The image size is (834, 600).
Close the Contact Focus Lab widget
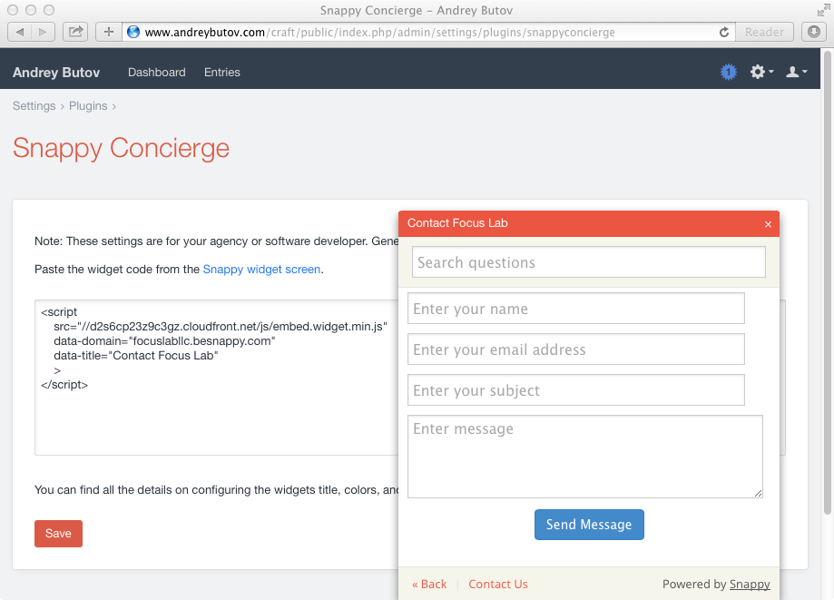[x=768, y=224]
